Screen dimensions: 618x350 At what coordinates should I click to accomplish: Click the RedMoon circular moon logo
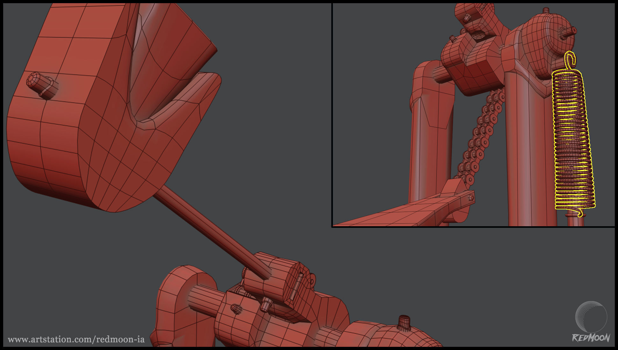[x=591, y=317]
